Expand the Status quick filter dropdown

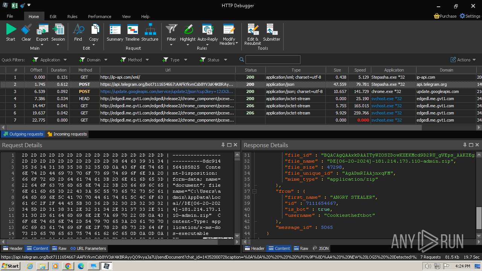point(226,60)
